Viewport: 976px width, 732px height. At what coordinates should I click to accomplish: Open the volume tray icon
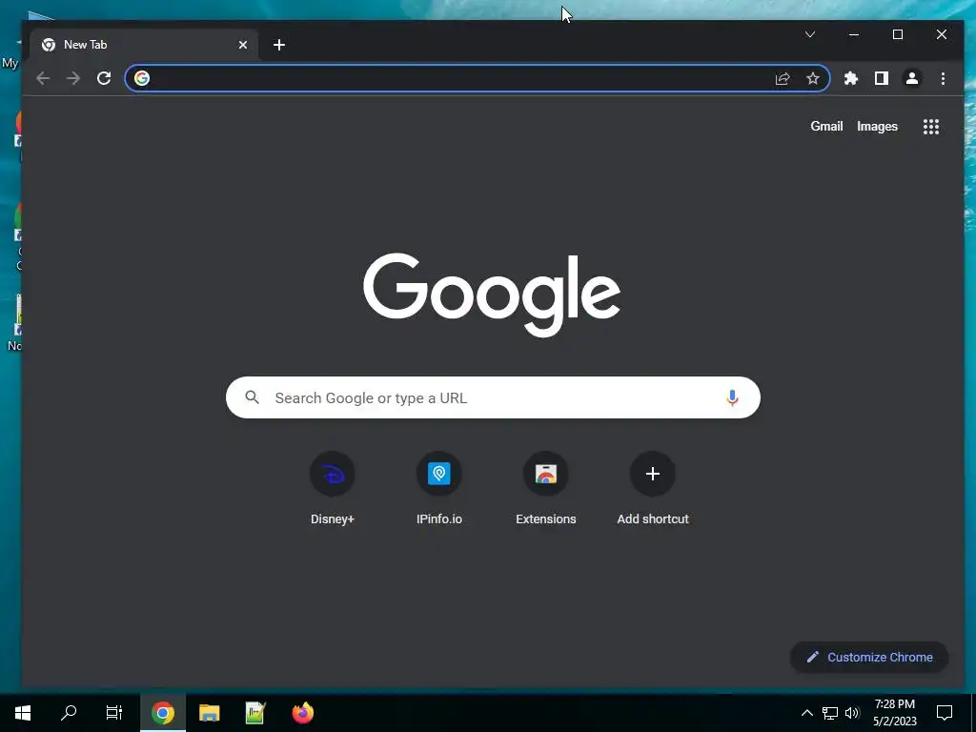click(x=852, y=713)
